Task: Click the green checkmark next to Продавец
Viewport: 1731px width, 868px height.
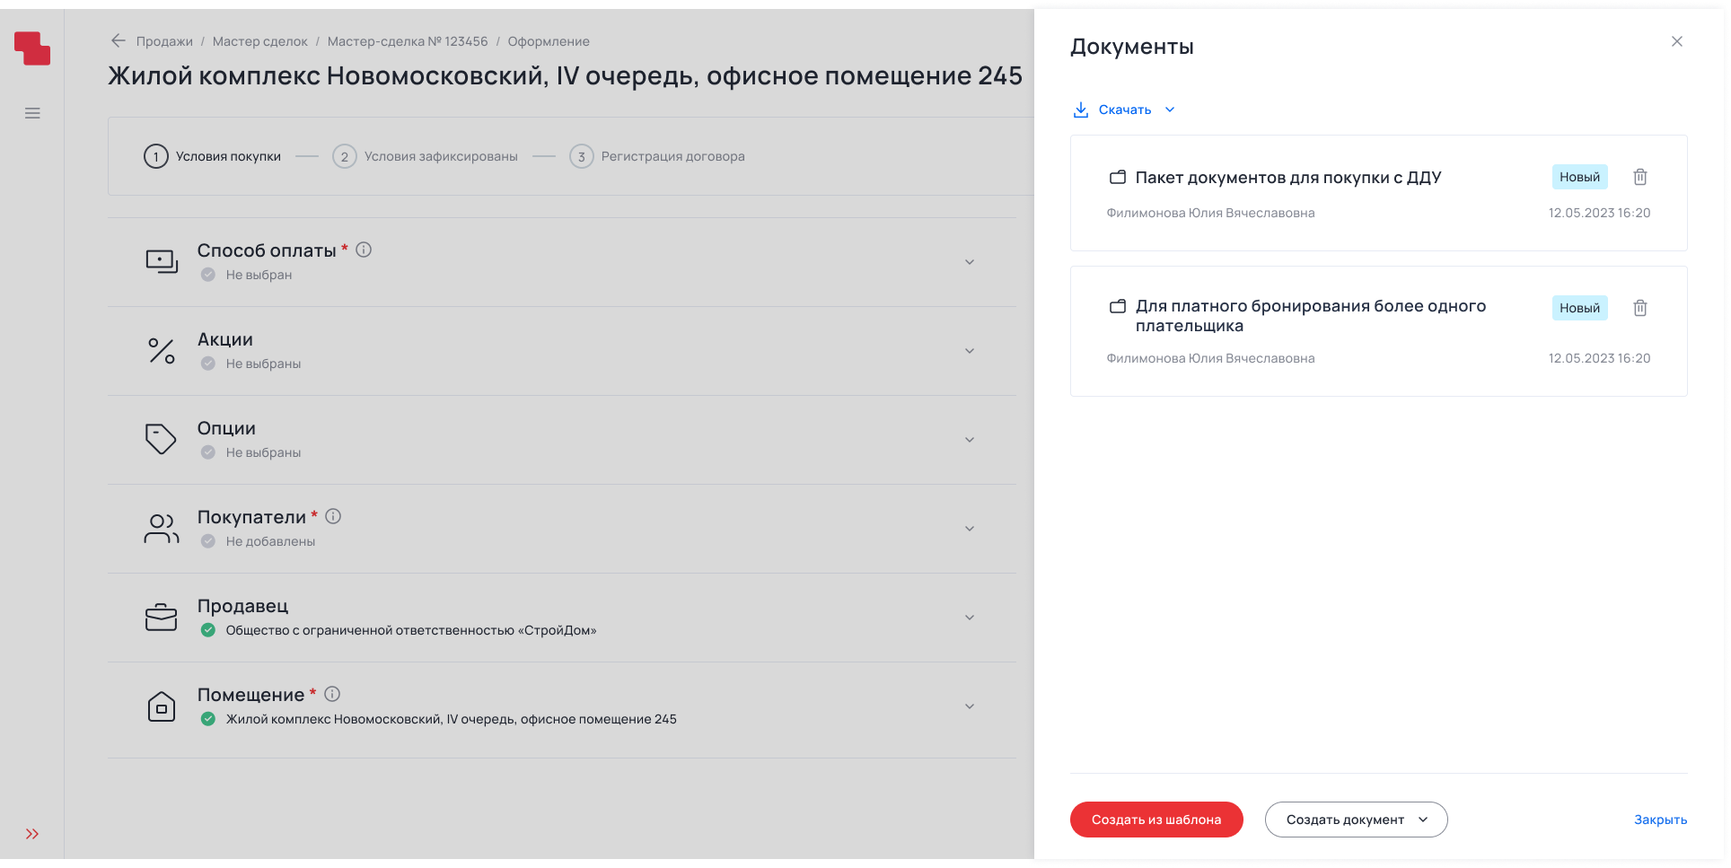Action: coord(209,630)
